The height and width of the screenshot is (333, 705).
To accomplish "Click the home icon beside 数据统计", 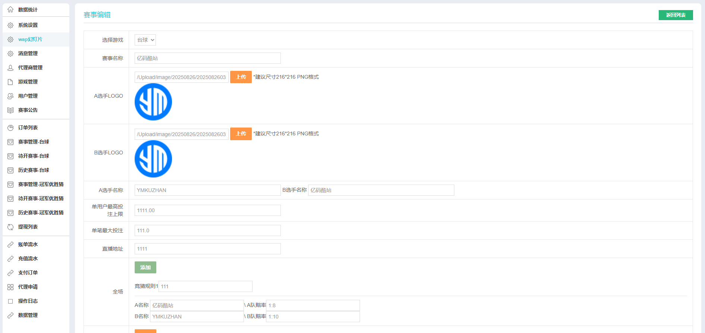I will 10,10.
